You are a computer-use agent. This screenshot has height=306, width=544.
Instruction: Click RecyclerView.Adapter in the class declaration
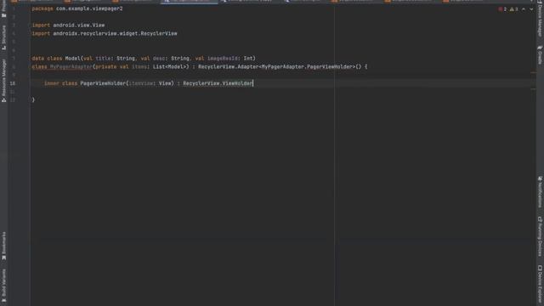229,66
